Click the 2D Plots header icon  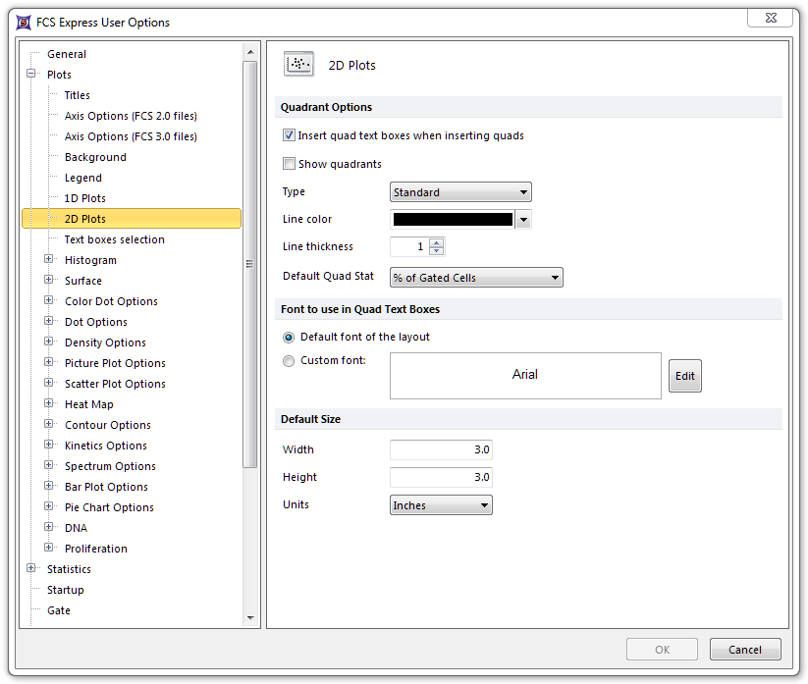[x=298, y=65]
